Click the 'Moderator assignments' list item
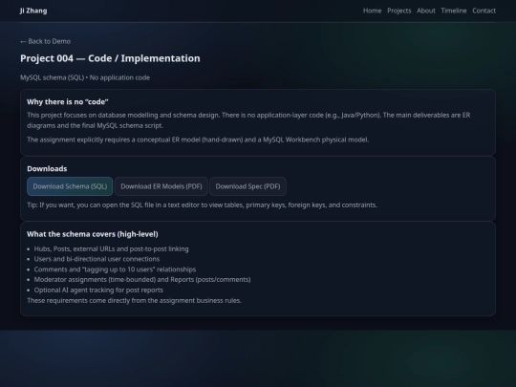 pos(142,279)
